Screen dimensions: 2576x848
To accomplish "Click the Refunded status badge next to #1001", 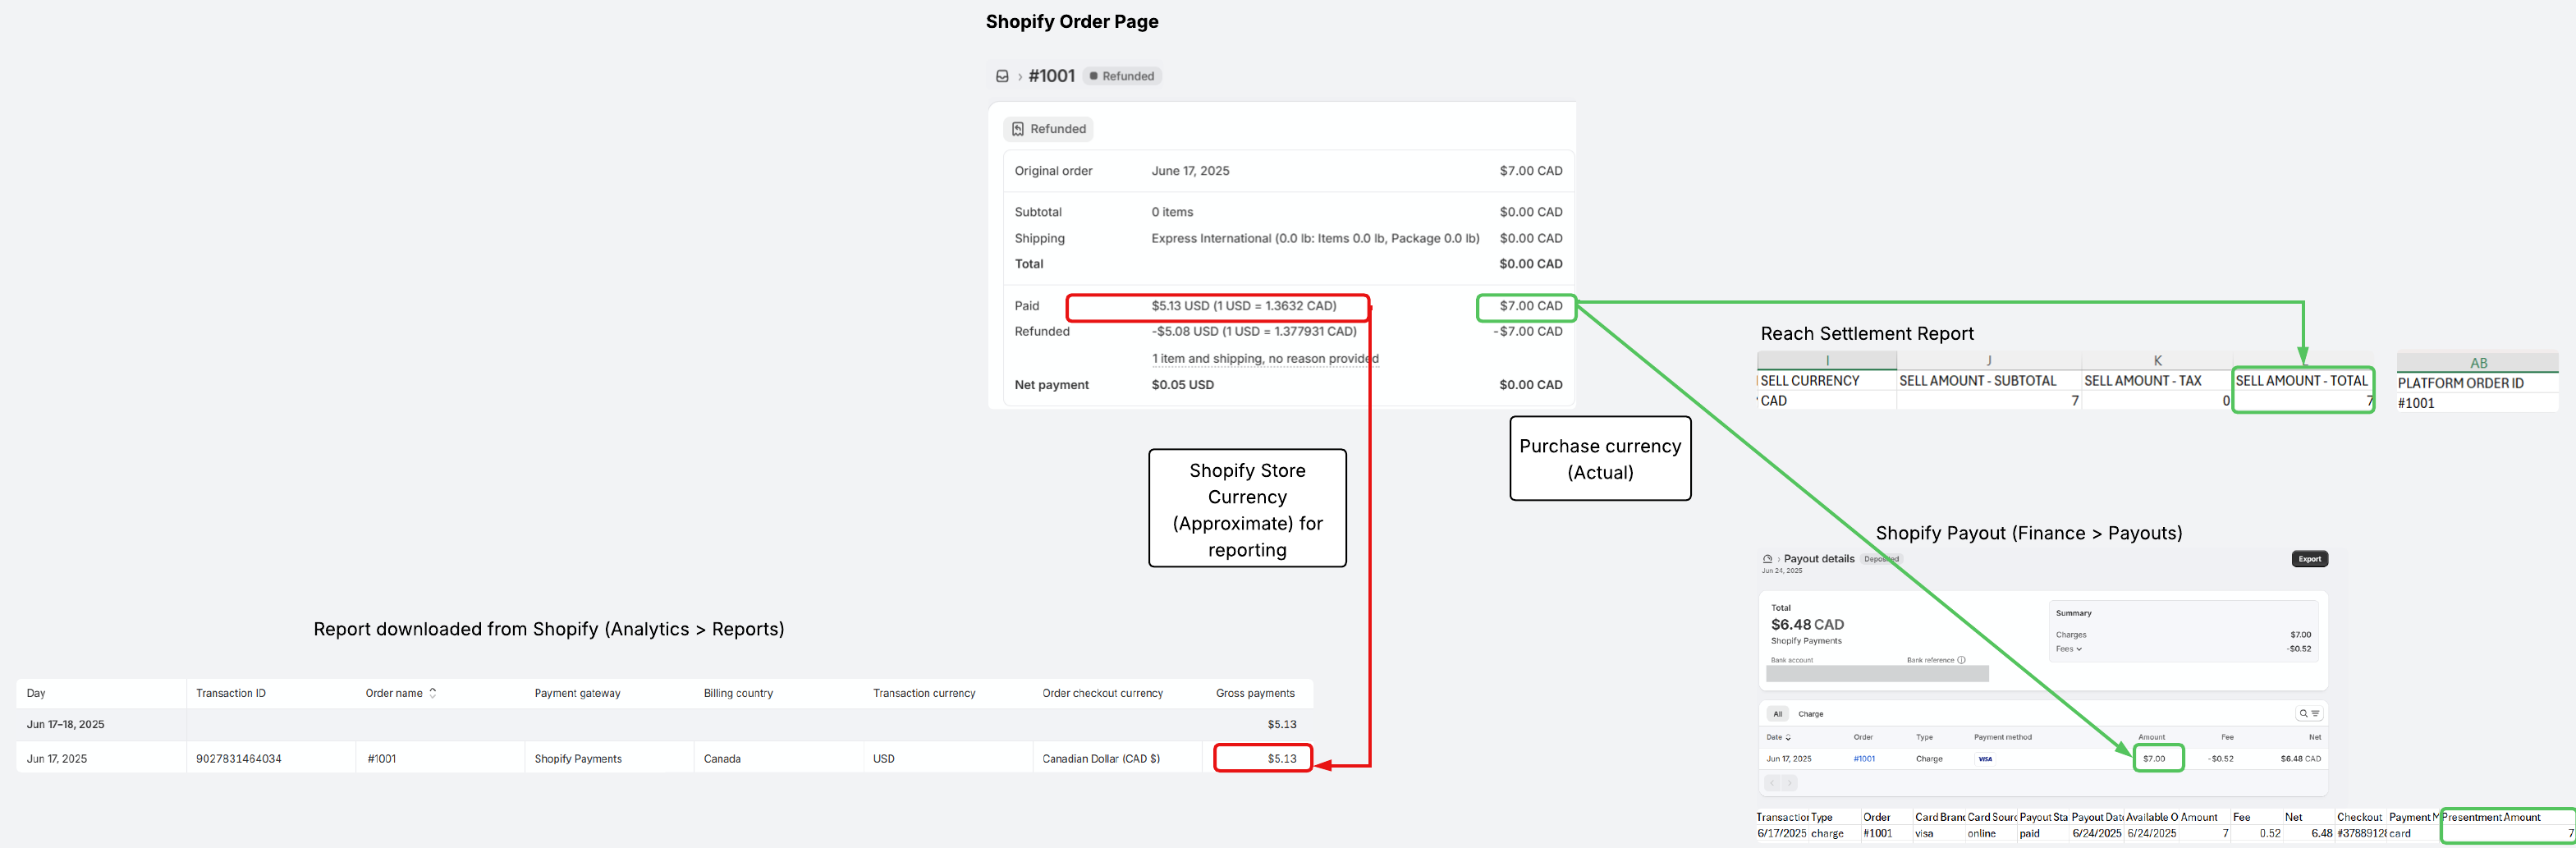I will tap(1122, 76).
